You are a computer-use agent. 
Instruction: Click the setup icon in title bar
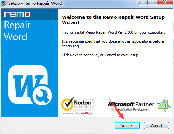pyautogui.click(x=4, y=3)
